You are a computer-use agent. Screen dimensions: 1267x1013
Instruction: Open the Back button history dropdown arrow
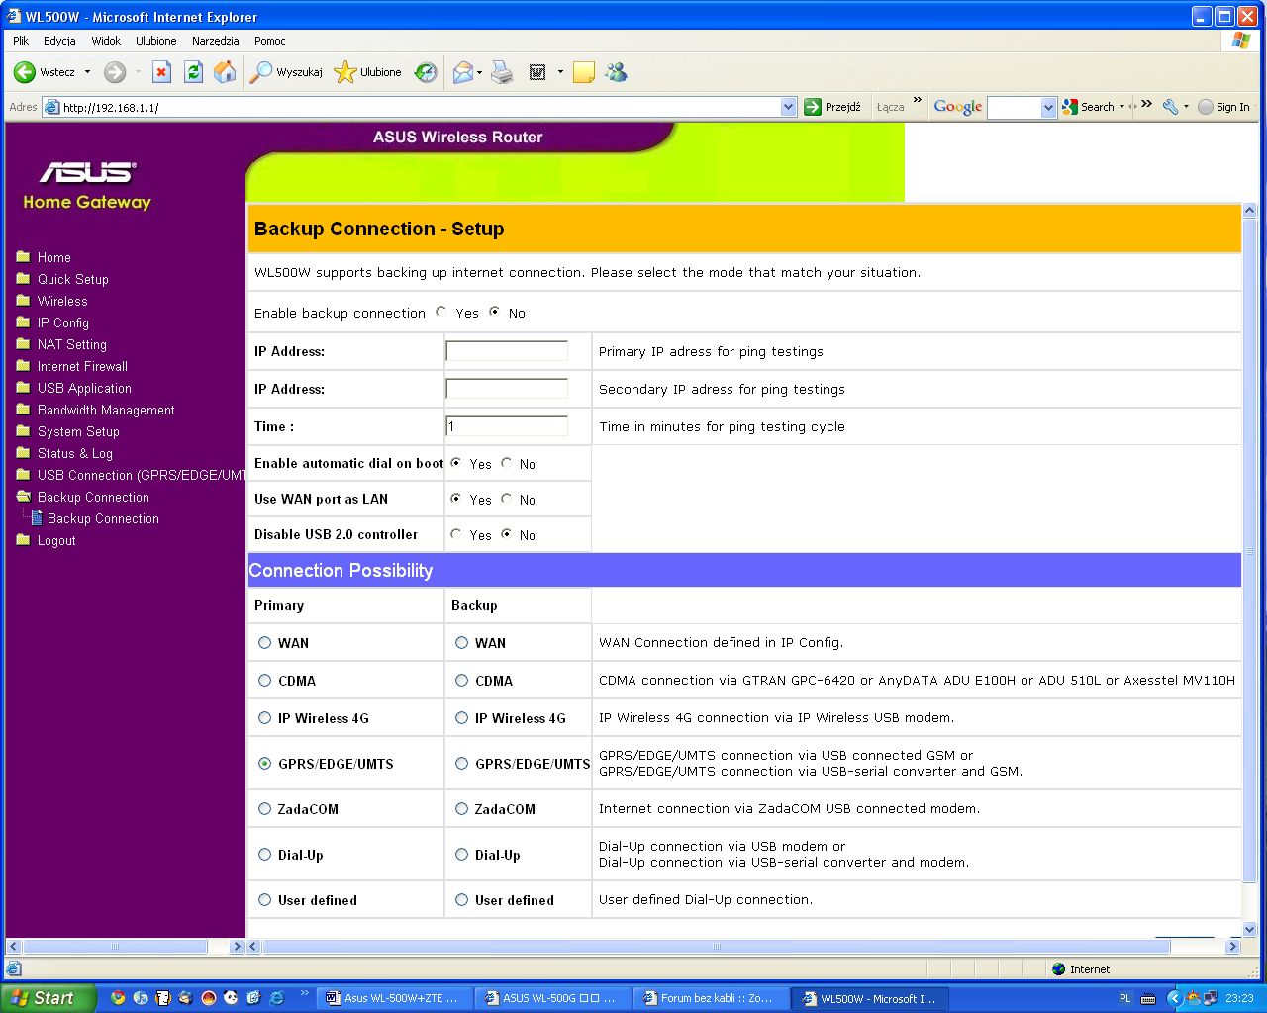point(87,72)
